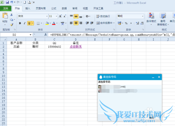Click the Decrease Indent icon
This screenshot has width=175, height=126.
(87, 23)
